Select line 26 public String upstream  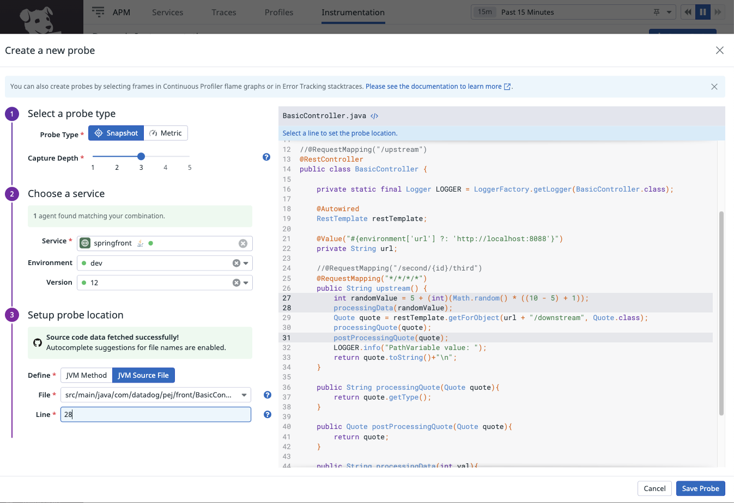point(495,288)
